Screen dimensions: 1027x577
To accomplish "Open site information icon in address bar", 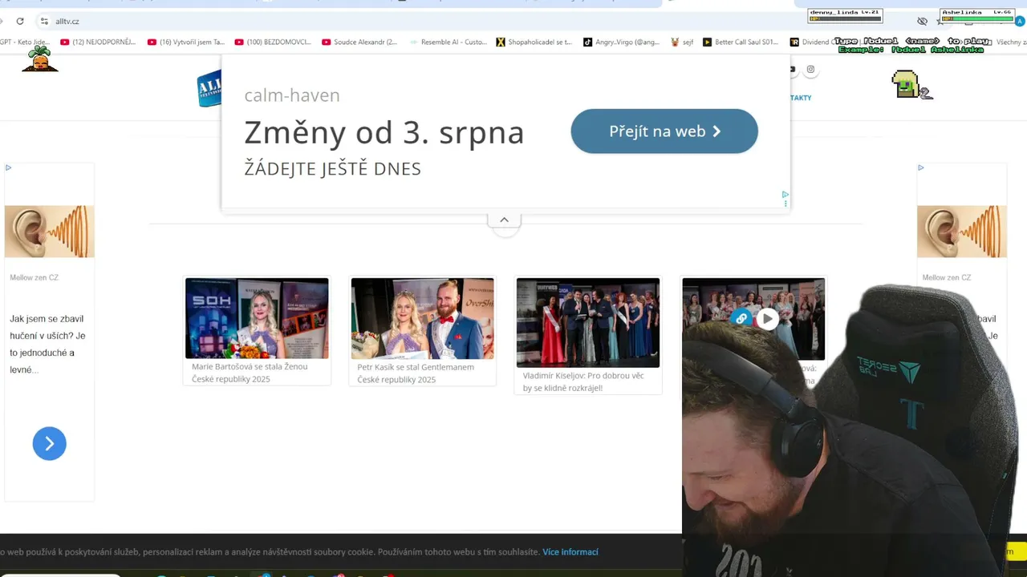I will 44,21.
